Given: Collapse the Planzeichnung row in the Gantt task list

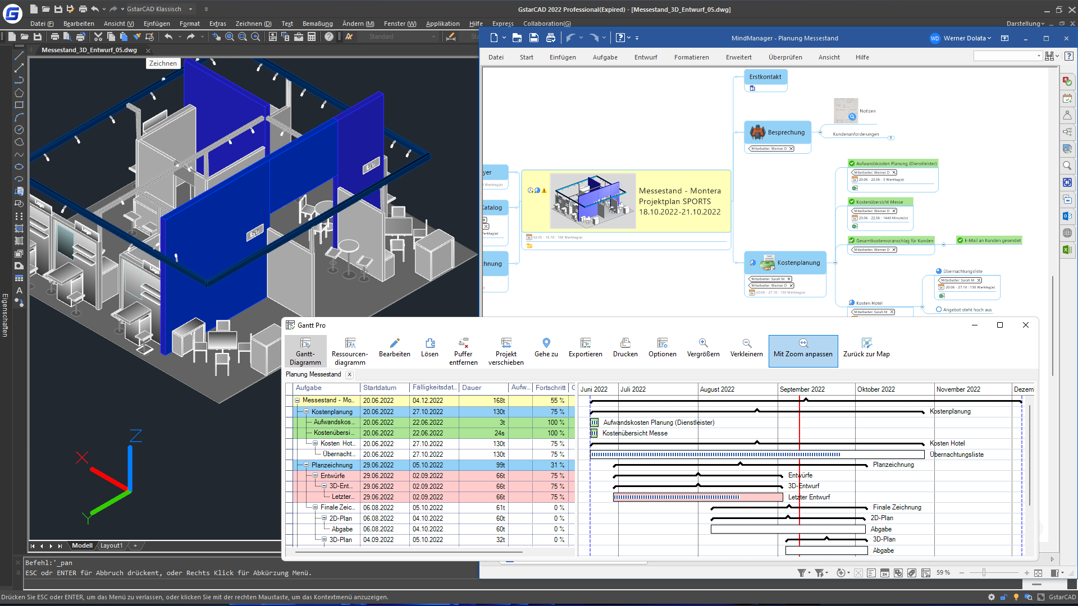Looking at the screenshot, I should click(307, 465).
